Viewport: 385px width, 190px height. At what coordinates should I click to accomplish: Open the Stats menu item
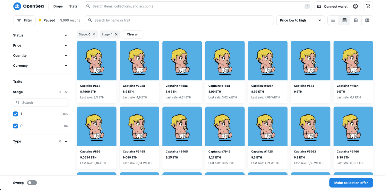tap(73, 6)
